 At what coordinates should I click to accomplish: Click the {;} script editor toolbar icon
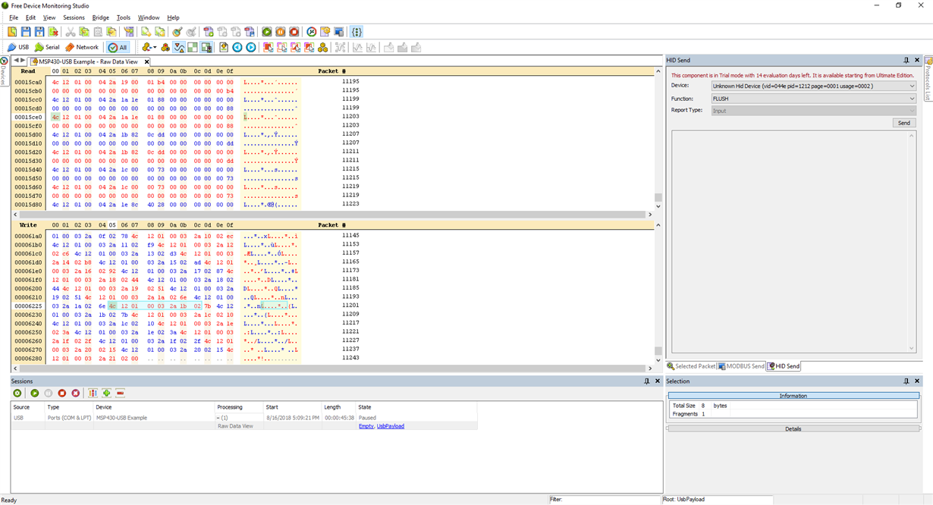coord(355,32)
